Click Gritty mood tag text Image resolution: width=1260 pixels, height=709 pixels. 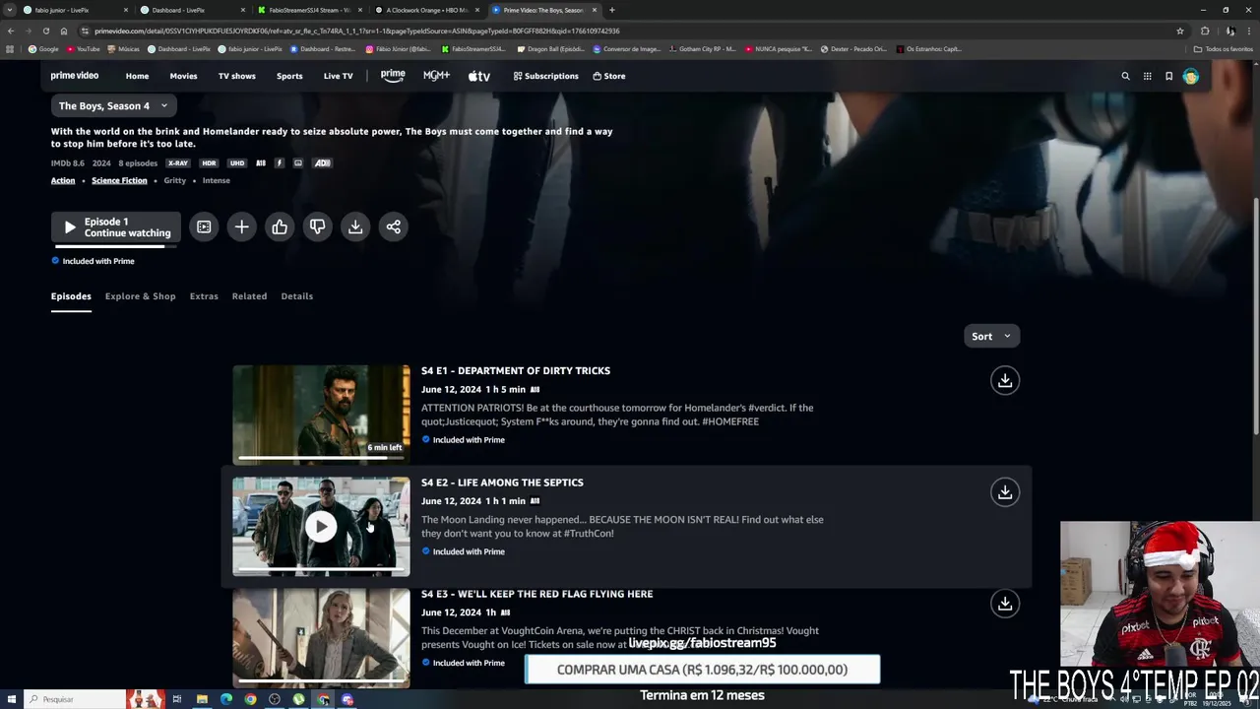174,180
